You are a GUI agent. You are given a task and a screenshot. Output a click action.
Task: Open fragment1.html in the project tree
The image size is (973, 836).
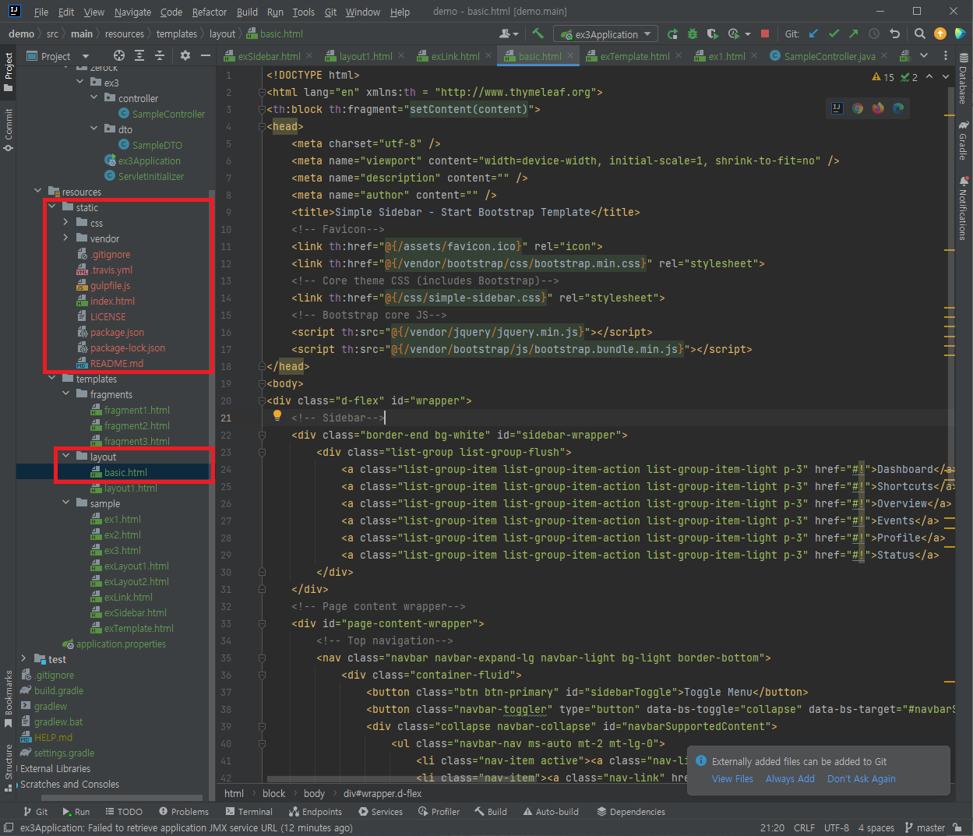click(136, 410)
